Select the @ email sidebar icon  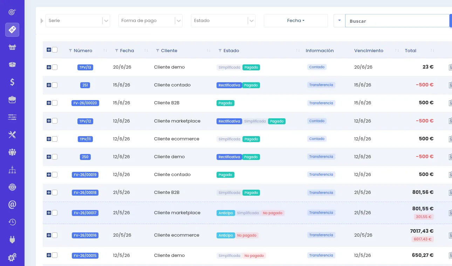(x=12, y=205)
